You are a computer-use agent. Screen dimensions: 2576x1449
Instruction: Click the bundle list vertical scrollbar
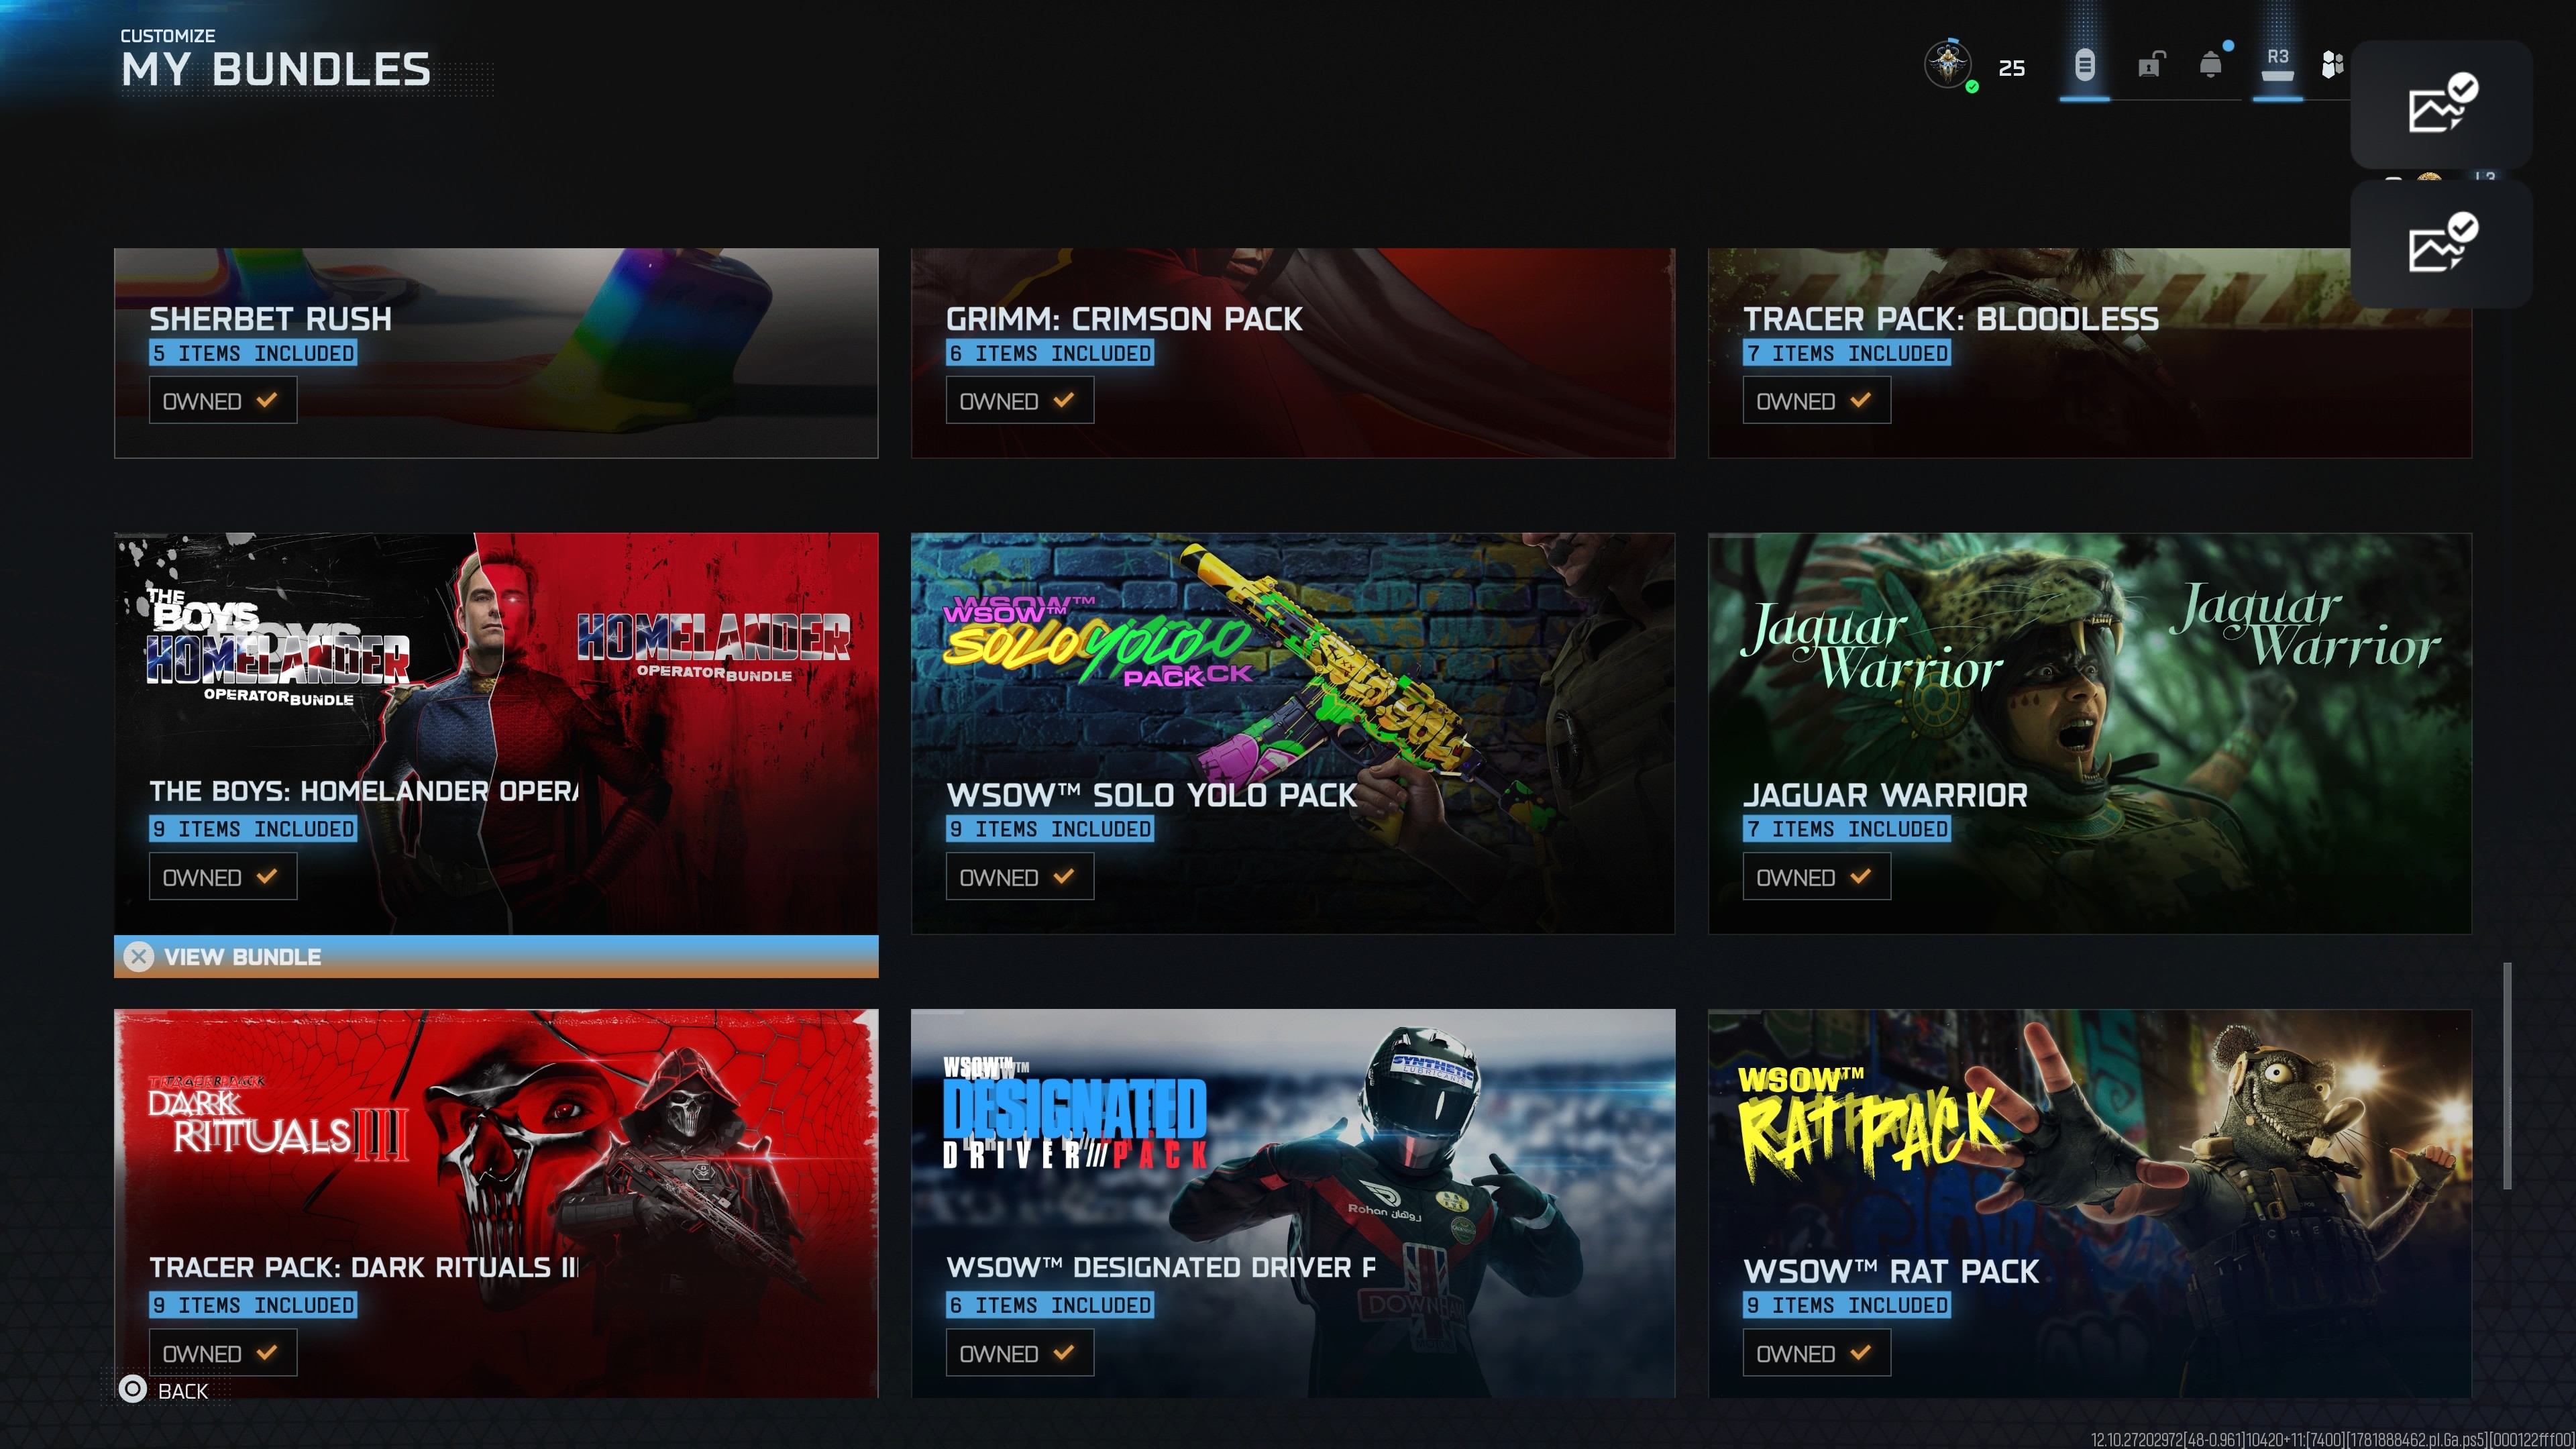2507,1076
